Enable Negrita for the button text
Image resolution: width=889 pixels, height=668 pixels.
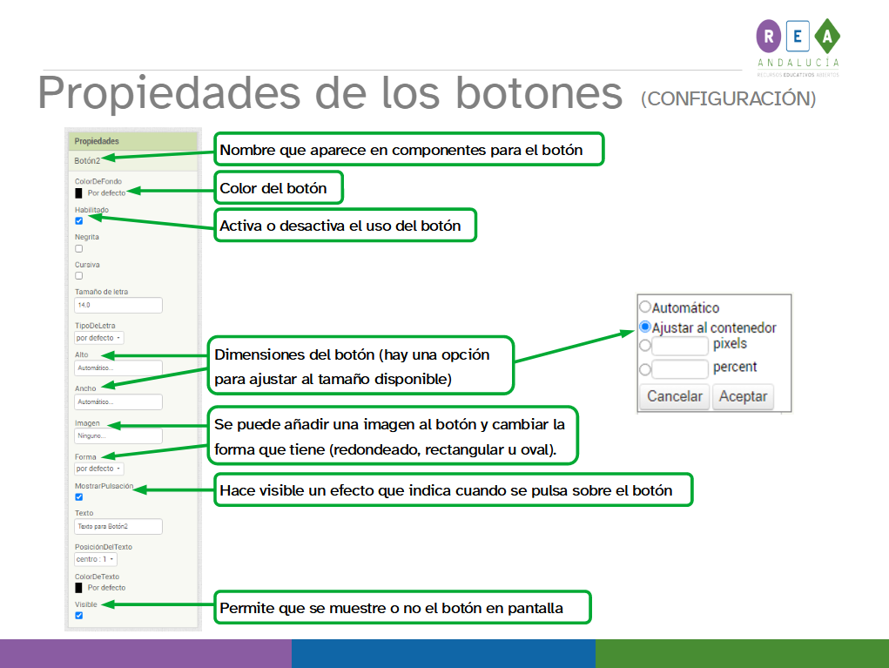(78, 248)
